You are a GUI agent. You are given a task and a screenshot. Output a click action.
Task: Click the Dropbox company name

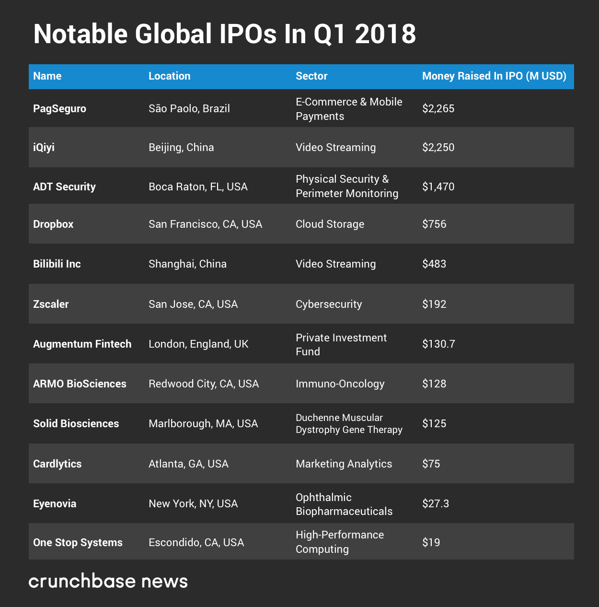point(53,224)
